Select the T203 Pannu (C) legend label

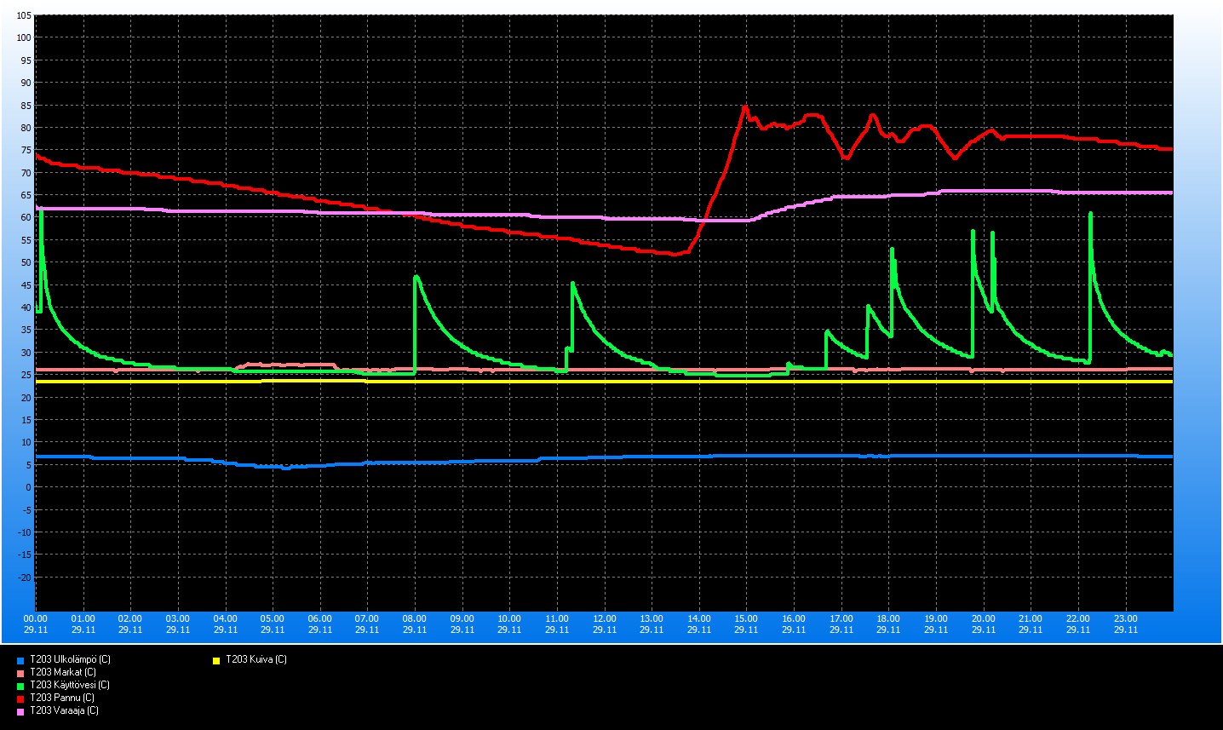pos(62,698)
